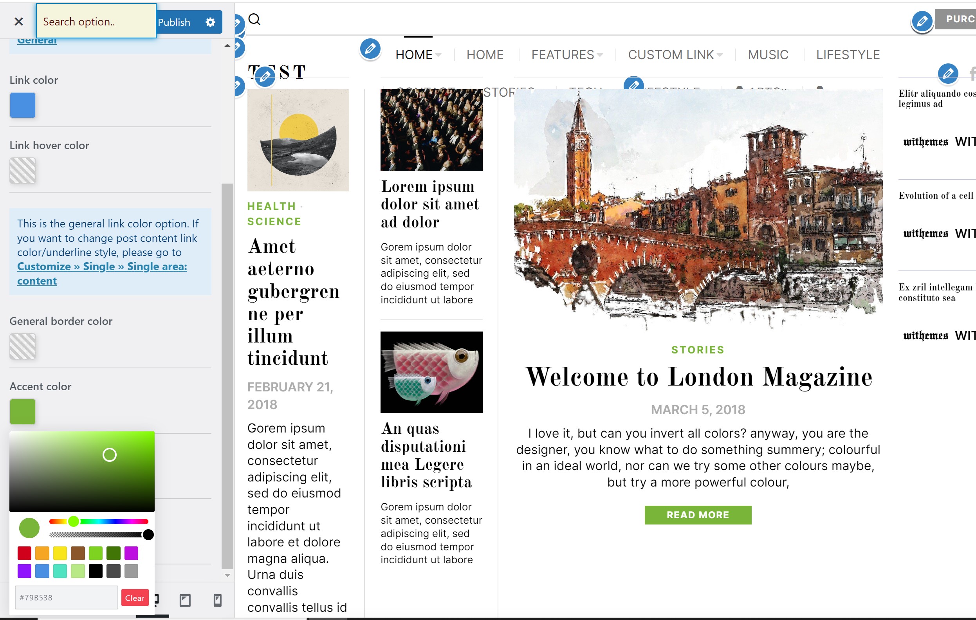Click the customizer panel scrollbar thumb

[x=227, y=376]
